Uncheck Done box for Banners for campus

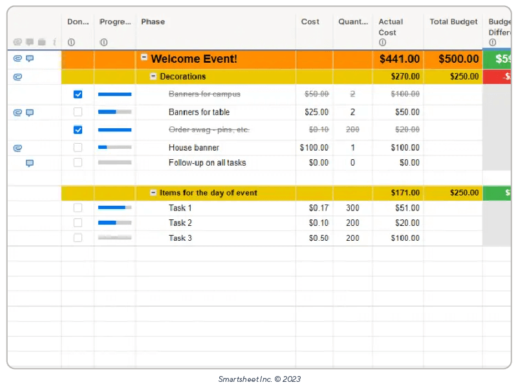[x=78, y=94]
